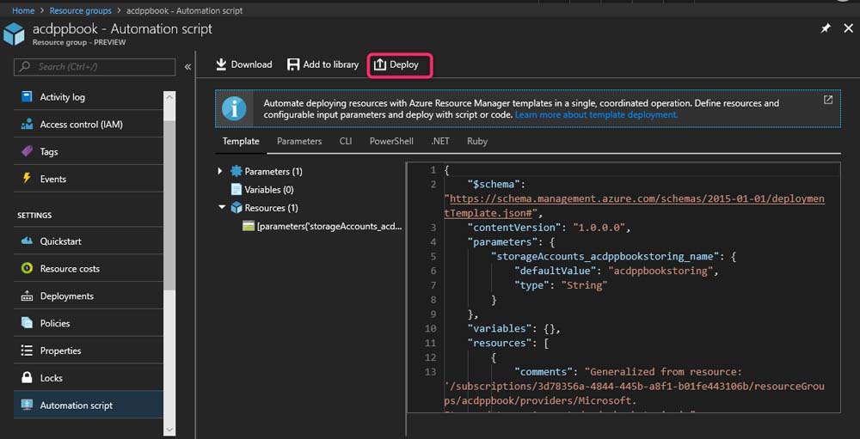Open Locks via the padlock icon
Viewport: 860px width, 439px height.
[26, 378]
